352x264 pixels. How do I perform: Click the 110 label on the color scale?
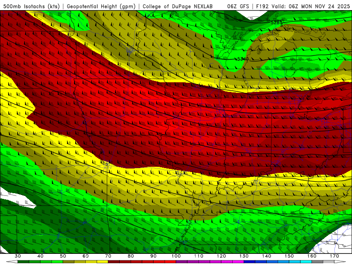click(x=199, y=256)
